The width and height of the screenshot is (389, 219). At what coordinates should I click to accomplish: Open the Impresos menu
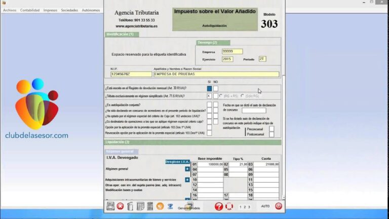coord(50,10)
